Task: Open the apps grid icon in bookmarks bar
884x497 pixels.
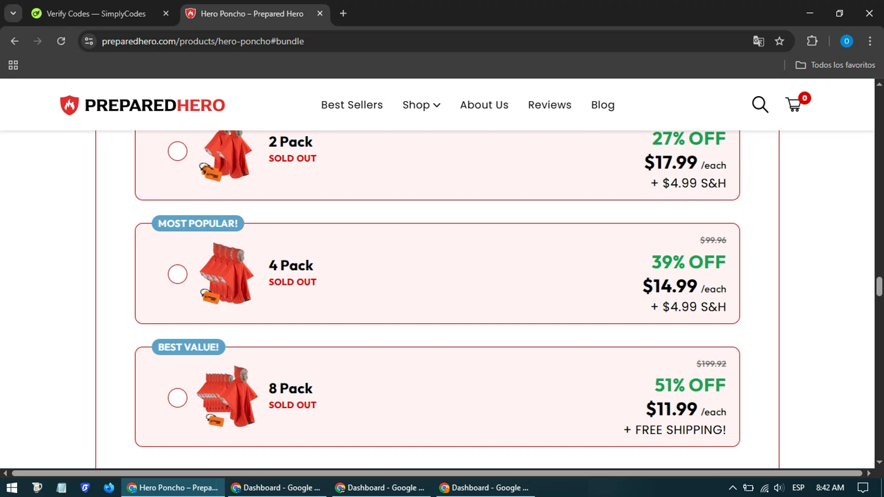Action: 13,65
